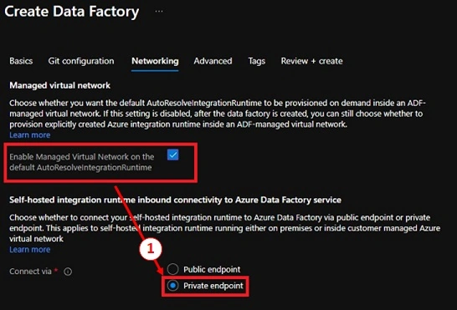457x310 pixels.
Task: Open Learn more under Self-hosted integration runtime
Action: click(30, 250)
